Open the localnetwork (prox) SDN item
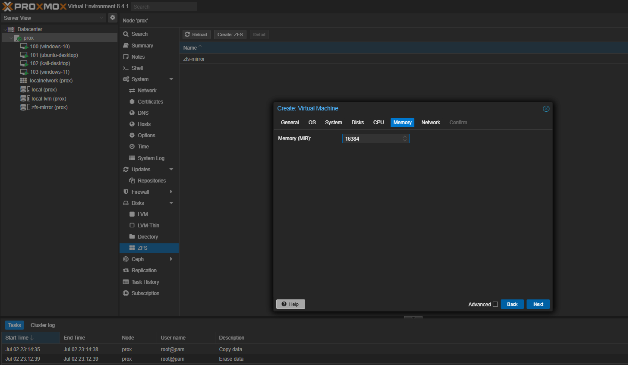 (x=51, y=81)
